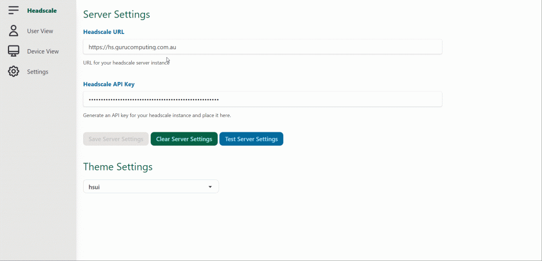Click the hamburger menu icon
This screenshot has width=542, height=261.
(x=13, y=11)
